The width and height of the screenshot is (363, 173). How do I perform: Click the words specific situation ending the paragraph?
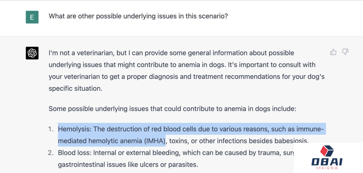[x=75, y=89]
